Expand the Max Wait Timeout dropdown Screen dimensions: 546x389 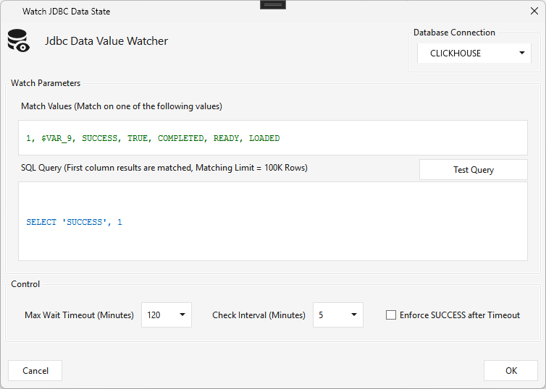click(x=167, y=315)
